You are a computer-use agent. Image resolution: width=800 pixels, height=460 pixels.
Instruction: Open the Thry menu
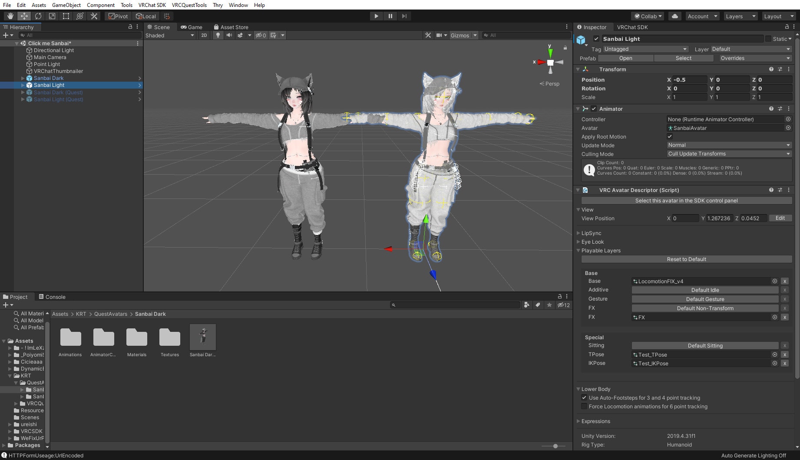(x=218, y=5)
